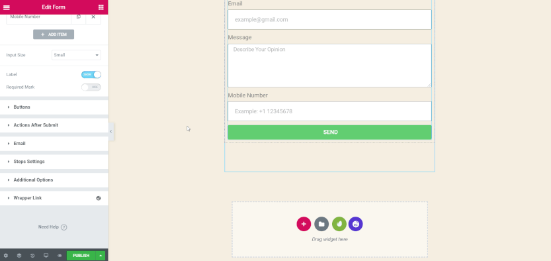Click the Need Help question mark icon
The height and width of the screenshot is (261, 551).
(x=64, y=227)
